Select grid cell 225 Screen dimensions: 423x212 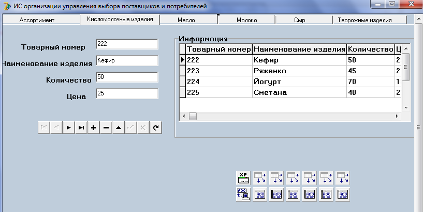point(219,92)
